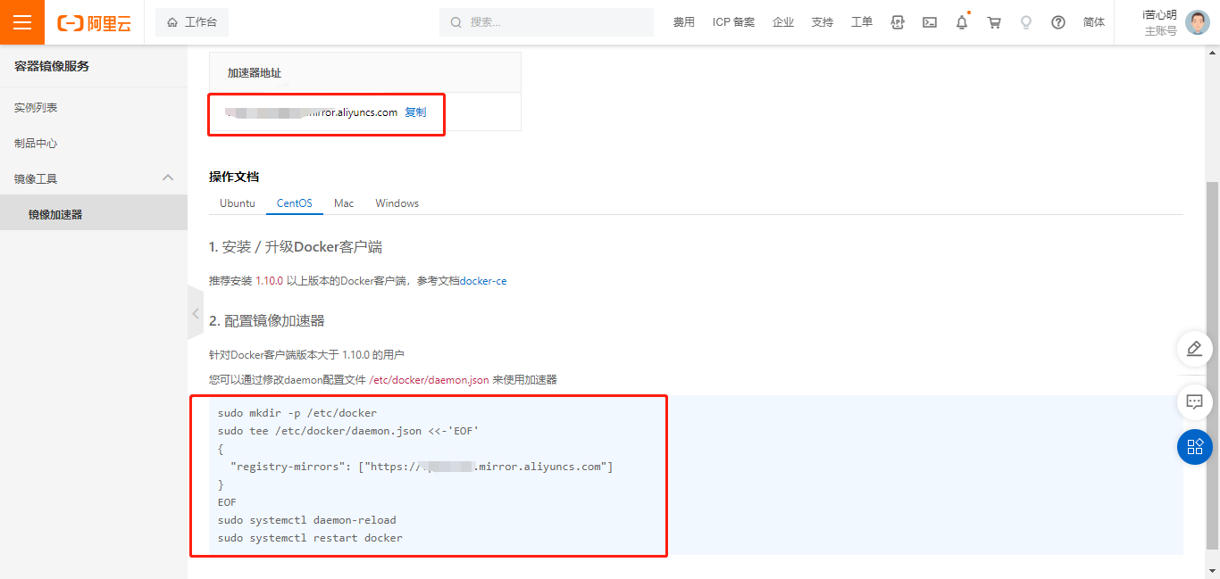Click the API debug icon in header
This screenshot has height=579, width=1220.
pos(898,22)
